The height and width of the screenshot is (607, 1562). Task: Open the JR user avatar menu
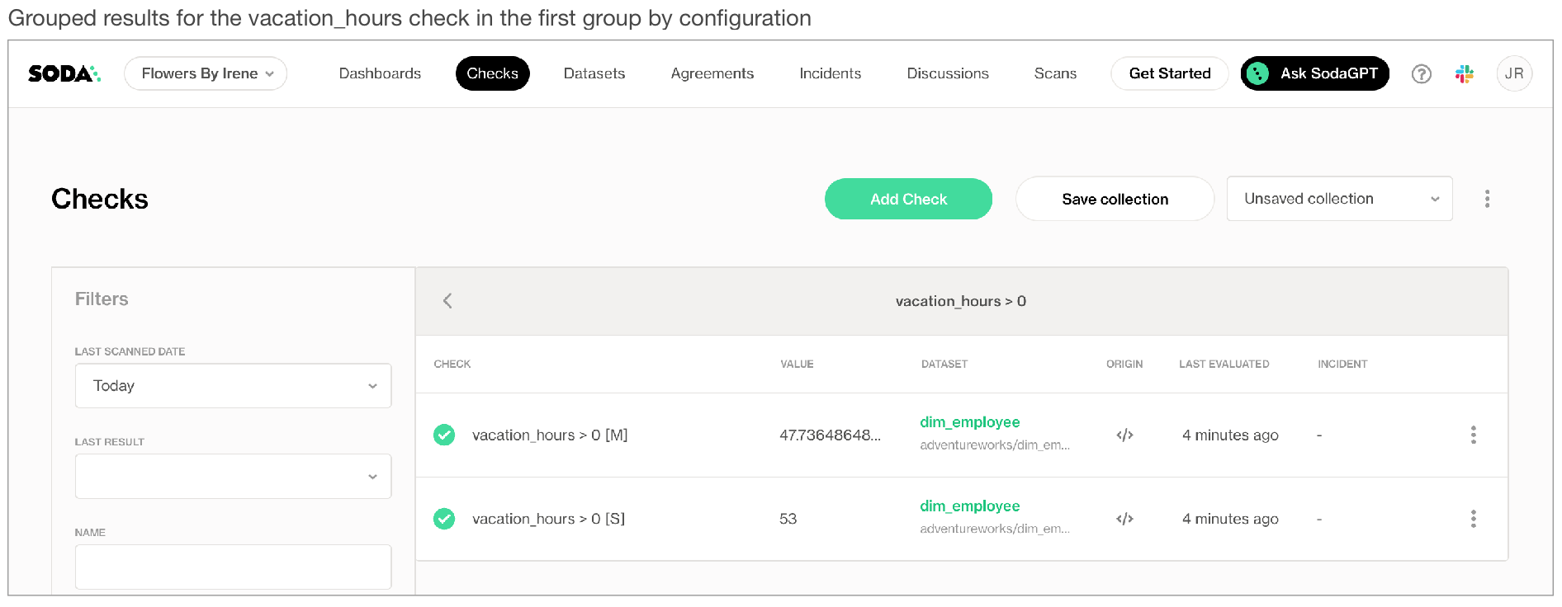click(x=1513, y=73)
